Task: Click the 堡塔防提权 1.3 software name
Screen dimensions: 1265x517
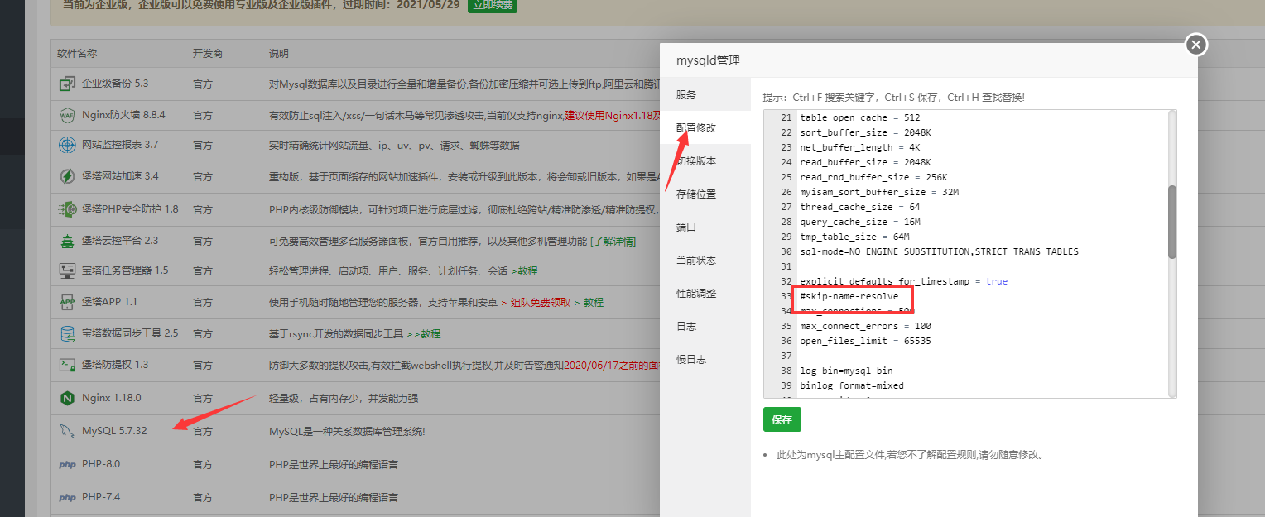Action: click(x=115, y=365)
